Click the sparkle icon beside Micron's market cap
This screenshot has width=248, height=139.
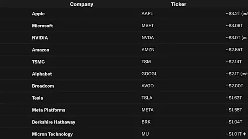(x=245, y=134)
